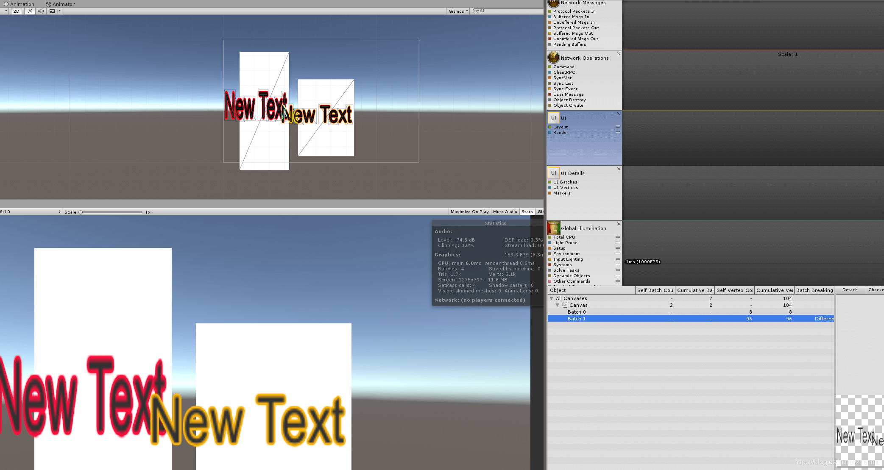Click the Mute Audio button
The height and width of the screenshot is (470, 884).
505,211
